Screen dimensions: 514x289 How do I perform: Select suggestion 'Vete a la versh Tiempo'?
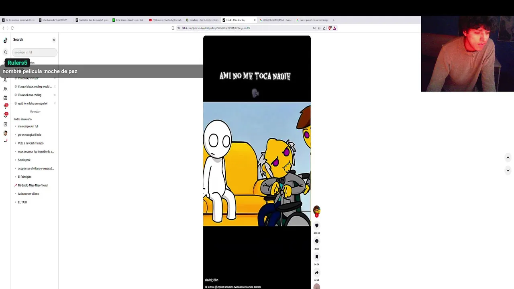pyautogui.click(x=31, y=143)
